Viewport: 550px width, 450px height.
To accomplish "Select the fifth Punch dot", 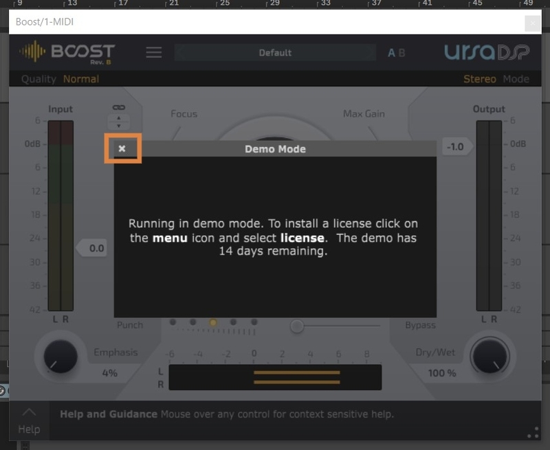I will (254, 322).
